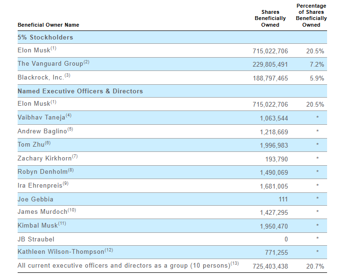
Task: Open footnote (13) after the group total row
Action: [x=234, y=263]
